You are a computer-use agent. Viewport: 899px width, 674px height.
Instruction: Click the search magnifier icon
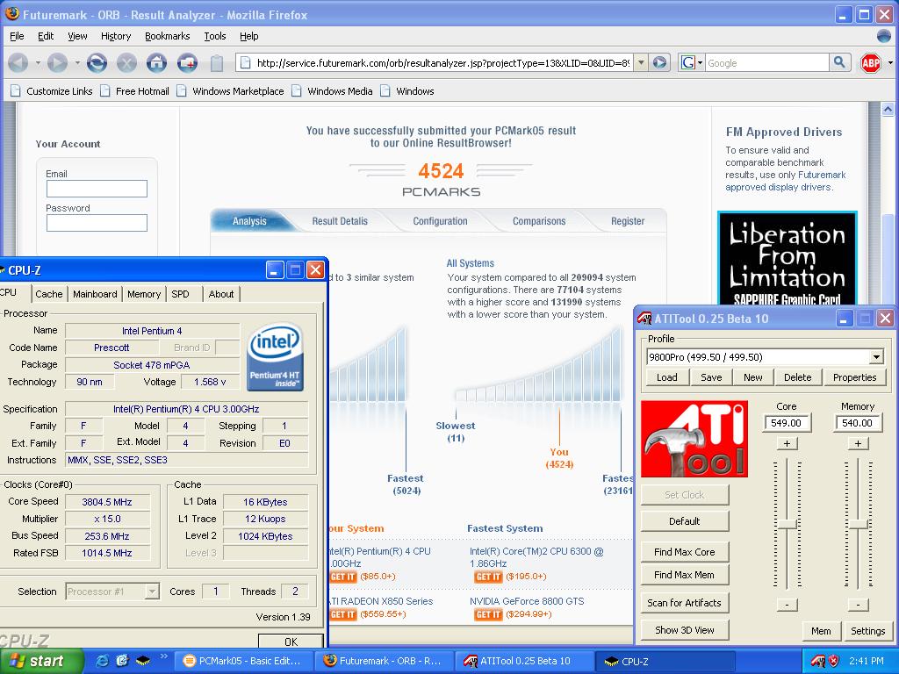tap(839, 62)
